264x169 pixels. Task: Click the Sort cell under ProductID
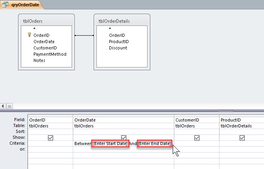pyautogui.click(x=242, y=132)
